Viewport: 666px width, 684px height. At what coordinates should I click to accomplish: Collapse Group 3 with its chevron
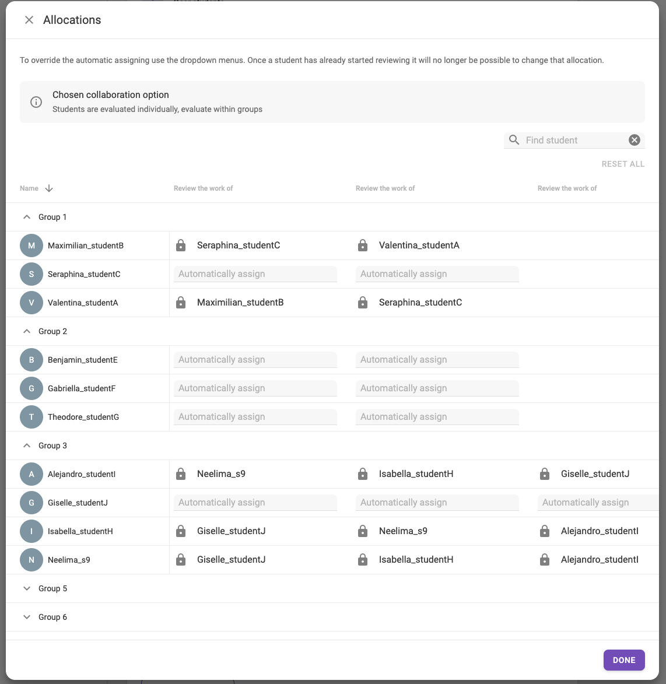point(27,446)
